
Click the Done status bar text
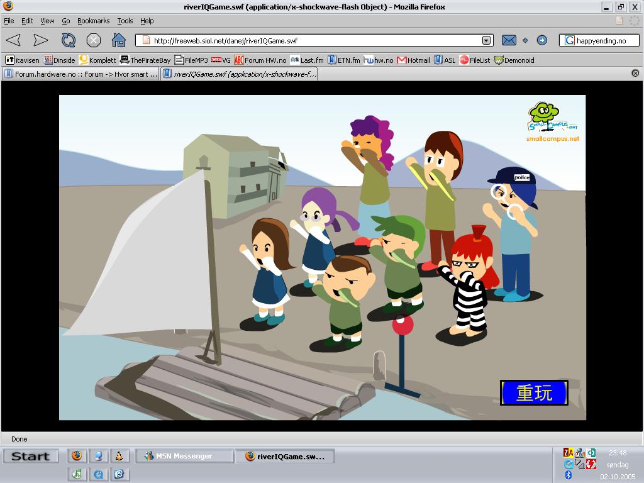click(19, 439)
